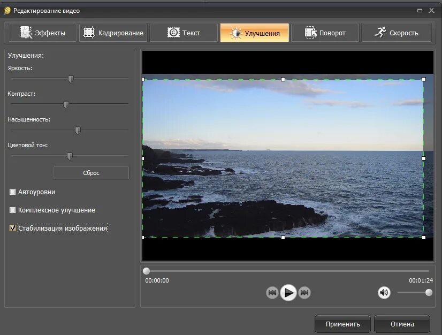Click the Цветовой тон slider handle
The width and height of the screenshot is (442, 335).
click(70, 156)
